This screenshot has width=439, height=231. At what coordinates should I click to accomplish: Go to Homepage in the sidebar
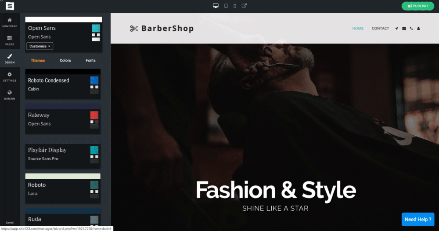click(x=10, y=22)
